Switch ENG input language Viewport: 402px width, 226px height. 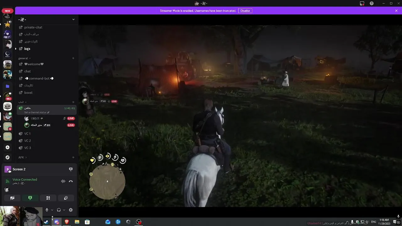coord(374,222)
